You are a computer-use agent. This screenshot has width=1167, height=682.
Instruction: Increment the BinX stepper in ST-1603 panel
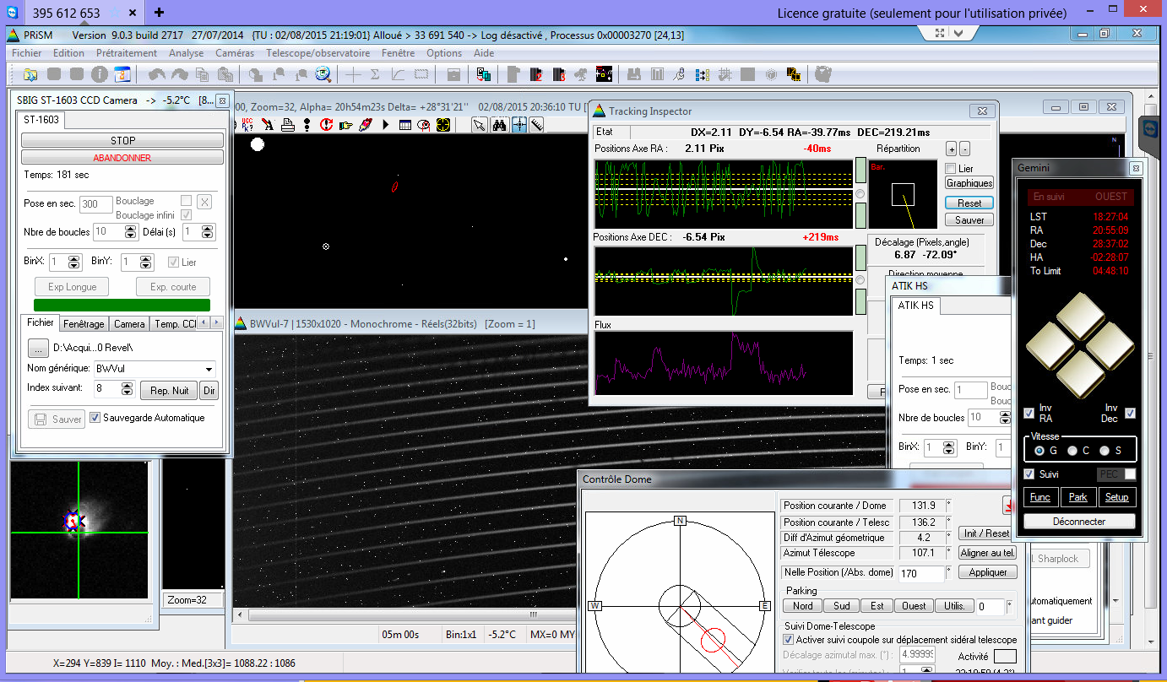click(x=74, y=258)
